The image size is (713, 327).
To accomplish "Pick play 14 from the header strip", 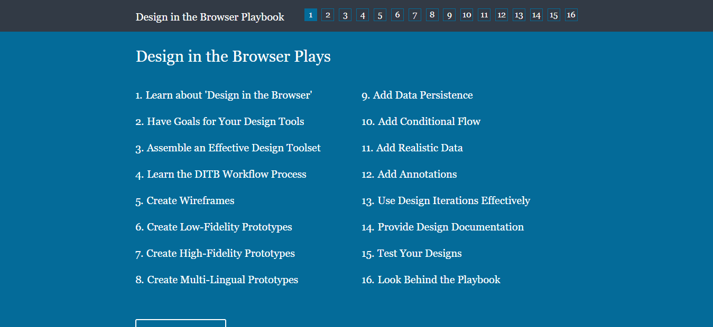I will point(536,15).
